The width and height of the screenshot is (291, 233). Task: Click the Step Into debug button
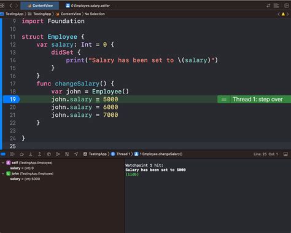[x=31, y=154]
